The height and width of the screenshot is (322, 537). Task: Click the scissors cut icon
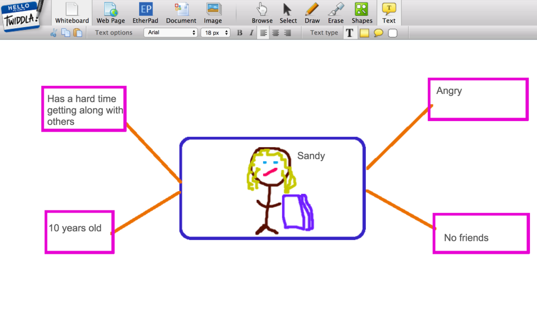pos(54,33)
